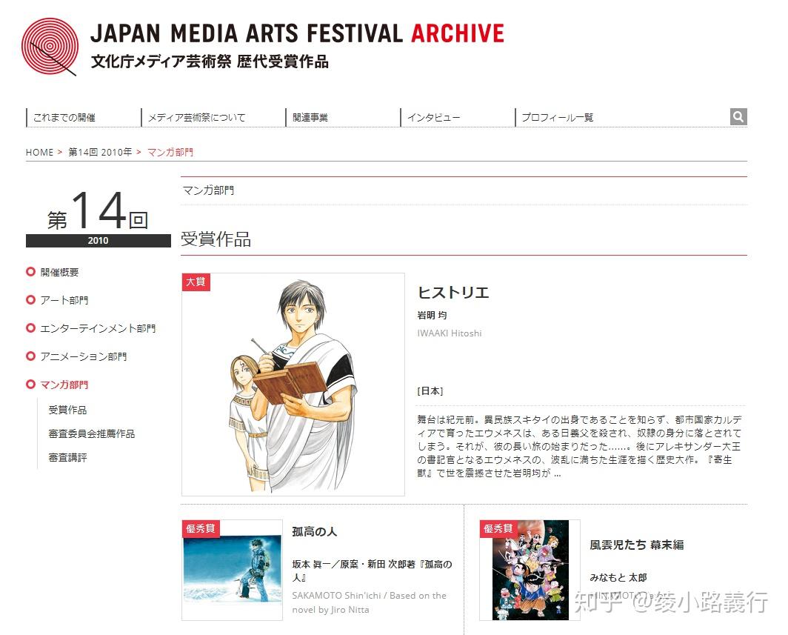Click author name みなもと 太郎
The height and width of the screenshot is (635, 788).
(618, 578)
